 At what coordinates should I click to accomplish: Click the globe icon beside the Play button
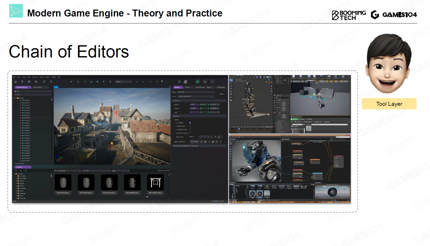pyautogui.click(x=185, y=82)
